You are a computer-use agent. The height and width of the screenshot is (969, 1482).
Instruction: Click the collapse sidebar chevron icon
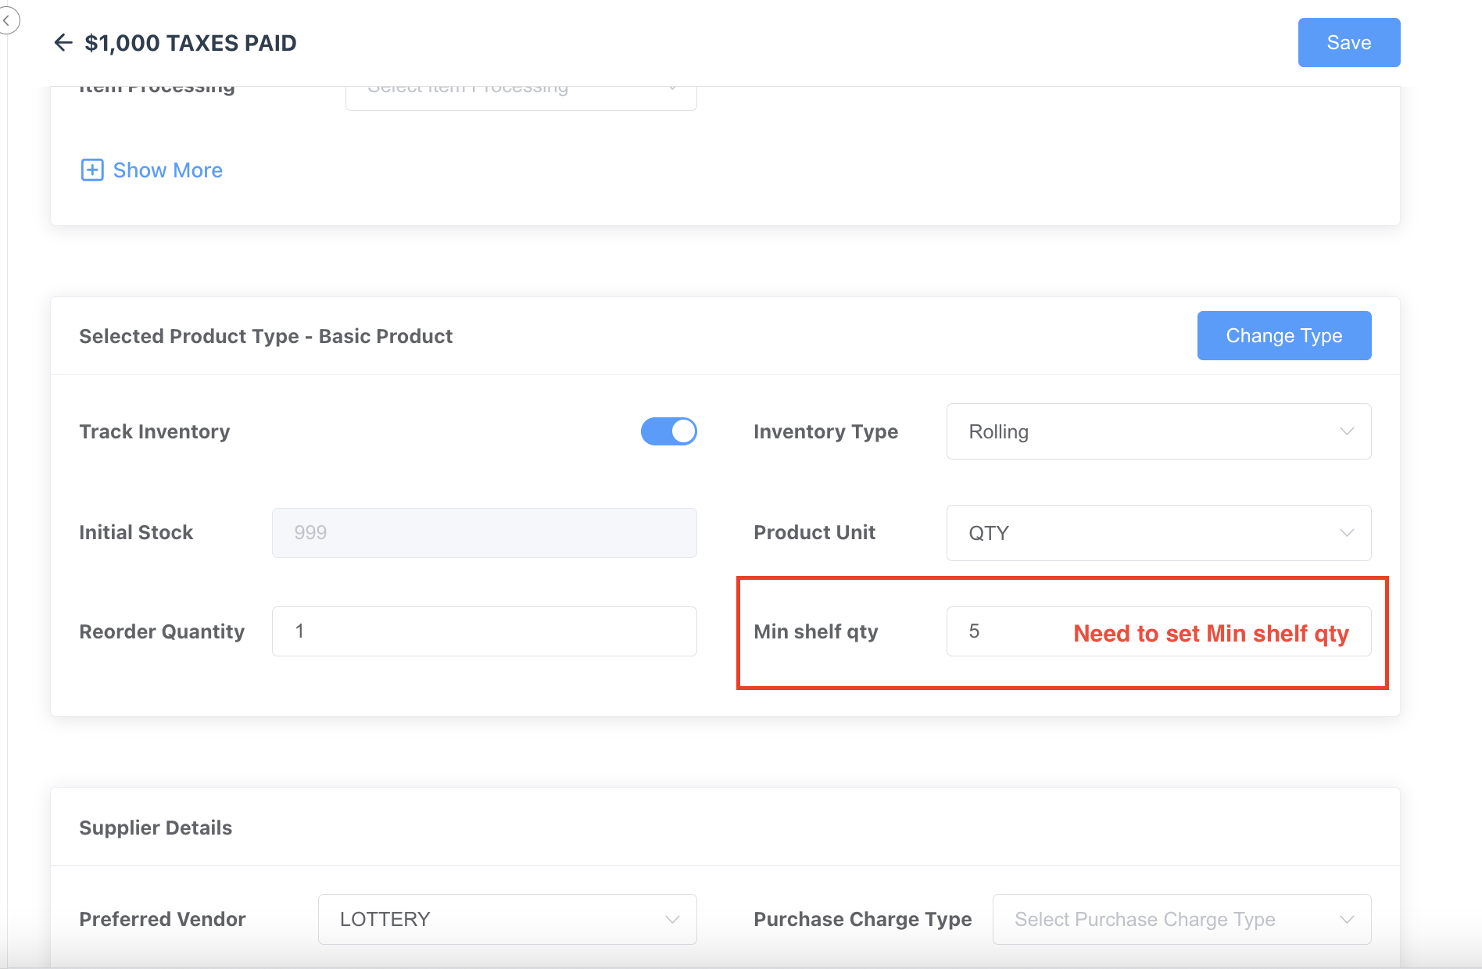tap(7, 21)
